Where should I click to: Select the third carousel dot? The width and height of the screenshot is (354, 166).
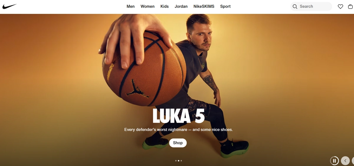(x=181, y=161)
